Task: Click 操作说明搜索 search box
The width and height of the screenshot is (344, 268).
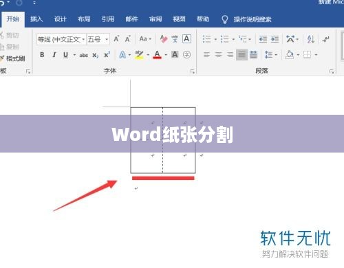Action: (252, 19)
